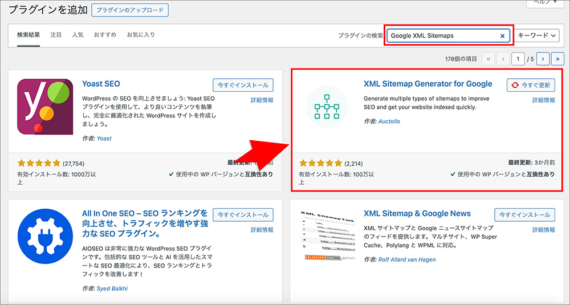The height and width of the screenshot is (305, 570).
Task: Go to next results page
Action: [x=543, y=59]
